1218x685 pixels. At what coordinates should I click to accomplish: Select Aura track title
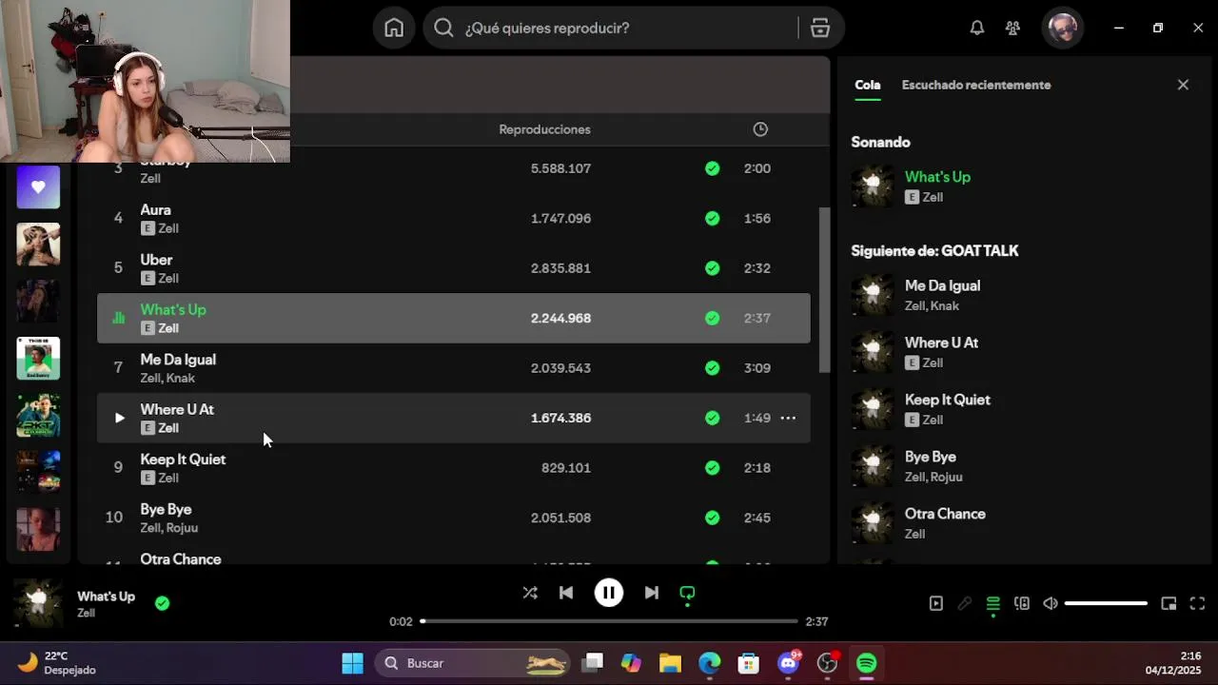coord(155,210)
